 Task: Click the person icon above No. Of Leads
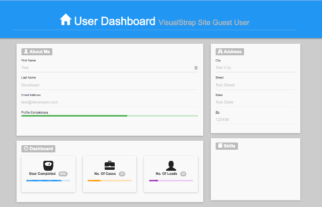coord(171,166)
